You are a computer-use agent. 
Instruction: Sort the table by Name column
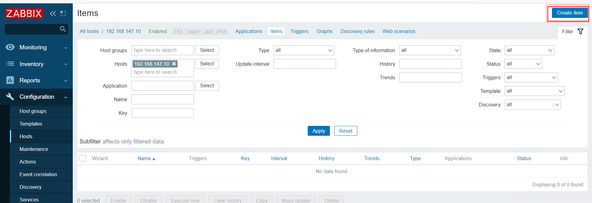point(146,158)
